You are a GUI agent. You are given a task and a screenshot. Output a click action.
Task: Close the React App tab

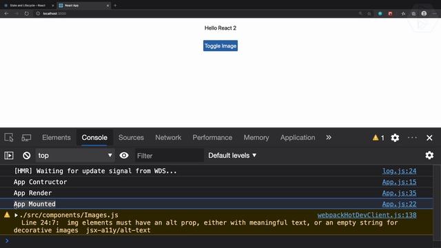coord(107,6)
